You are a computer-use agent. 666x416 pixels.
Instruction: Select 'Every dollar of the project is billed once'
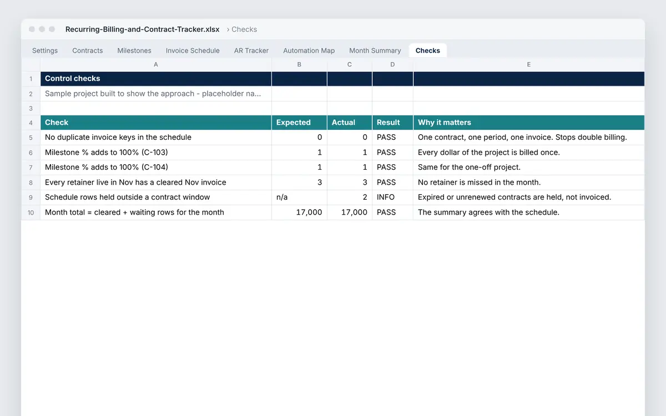click(x=529, y=153)
